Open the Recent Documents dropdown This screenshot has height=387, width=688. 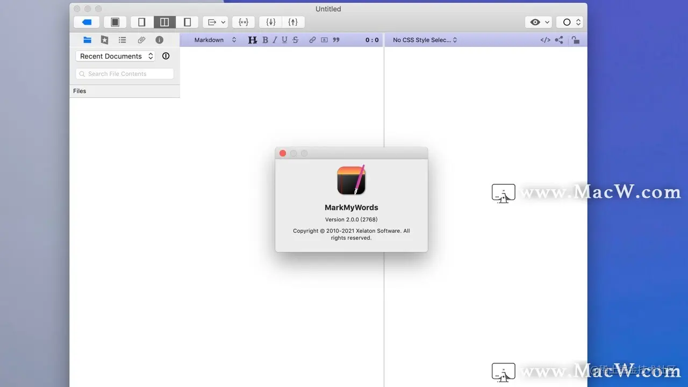coord(115,56)
